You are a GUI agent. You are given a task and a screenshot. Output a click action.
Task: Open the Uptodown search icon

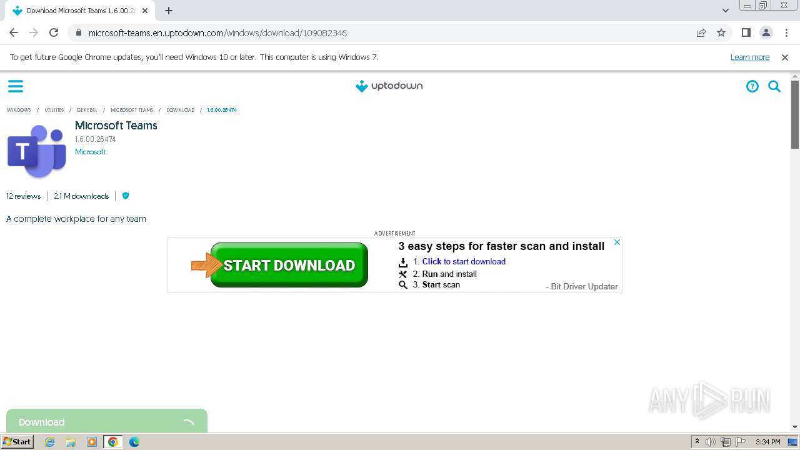coord(774,86)
